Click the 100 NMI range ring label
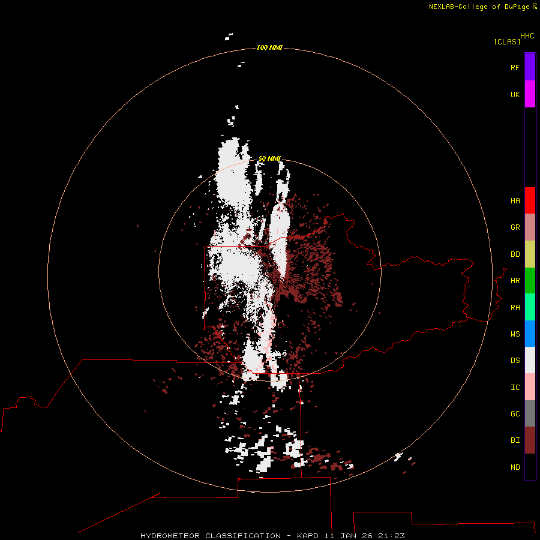 coord(269,47)
